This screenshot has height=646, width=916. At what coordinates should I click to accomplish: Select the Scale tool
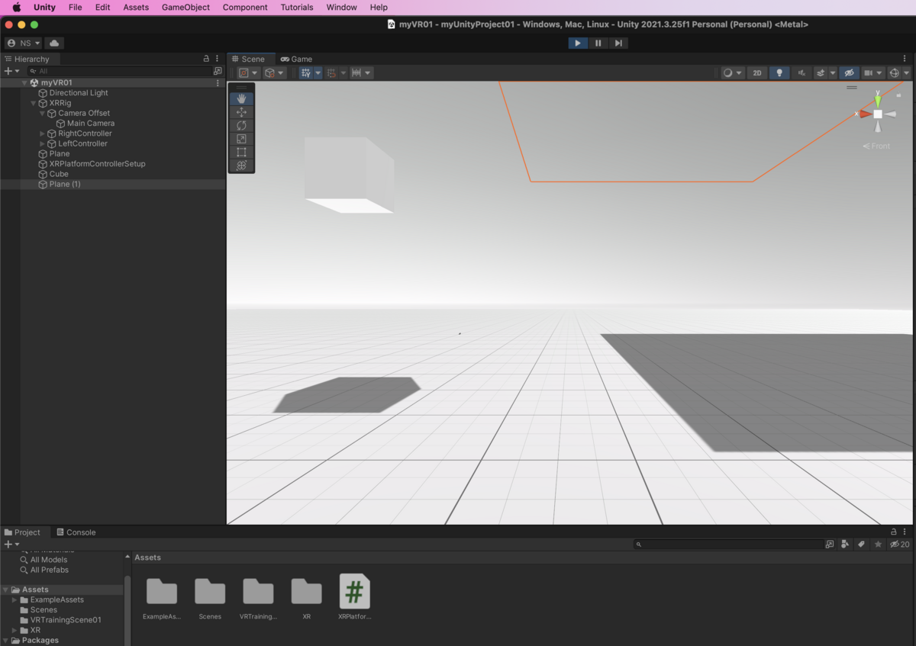(241, 139)
